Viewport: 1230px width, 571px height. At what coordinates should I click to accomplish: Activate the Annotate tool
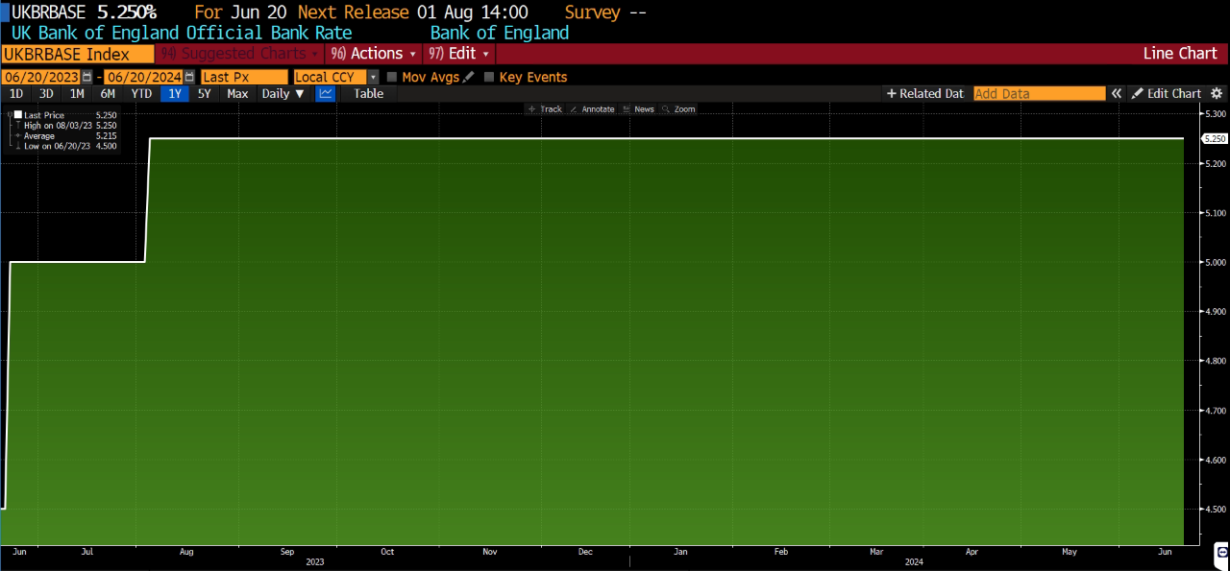[x=592, y=109]
